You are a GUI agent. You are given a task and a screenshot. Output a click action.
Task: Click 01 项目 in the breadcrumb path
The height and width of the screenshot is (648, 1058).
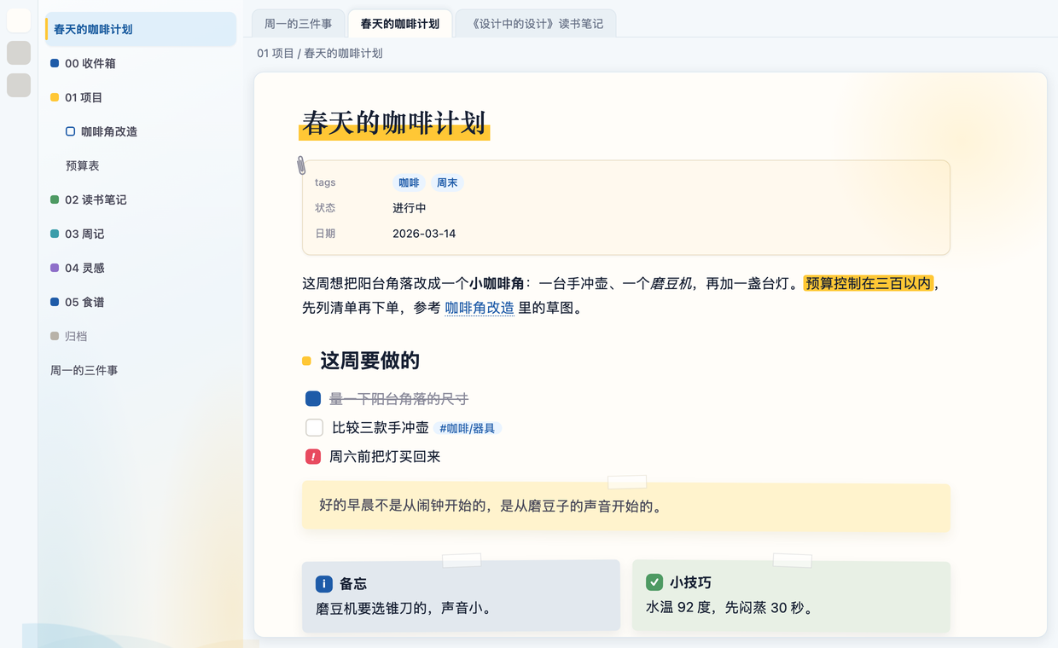(276, 53)
